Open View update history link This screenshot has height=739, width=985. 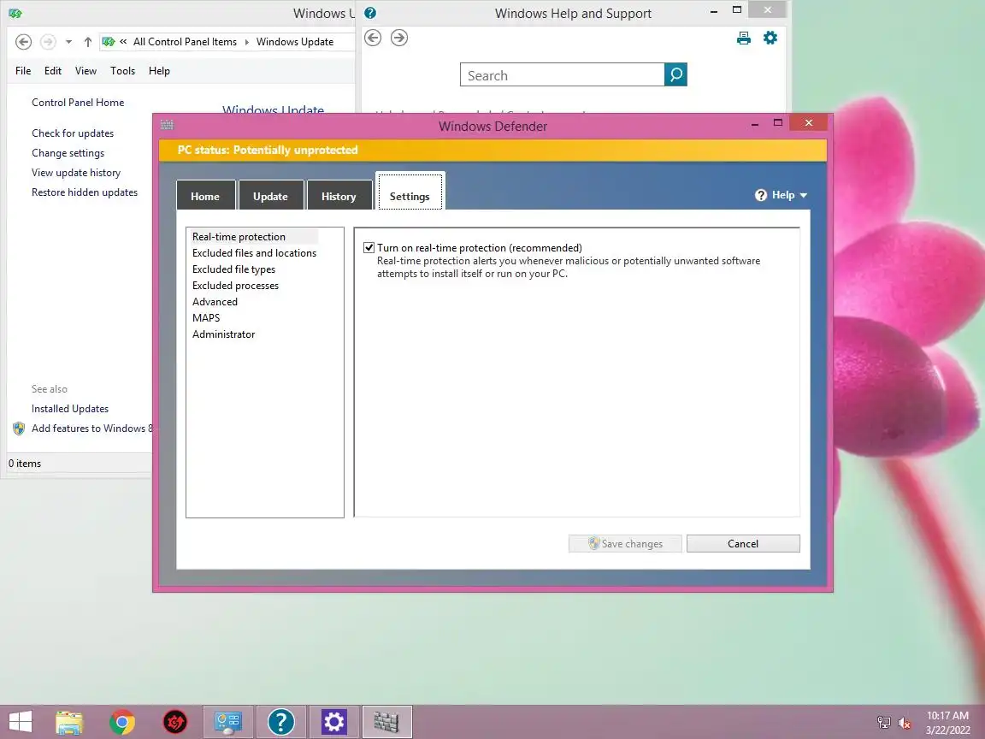click(76, 172)
